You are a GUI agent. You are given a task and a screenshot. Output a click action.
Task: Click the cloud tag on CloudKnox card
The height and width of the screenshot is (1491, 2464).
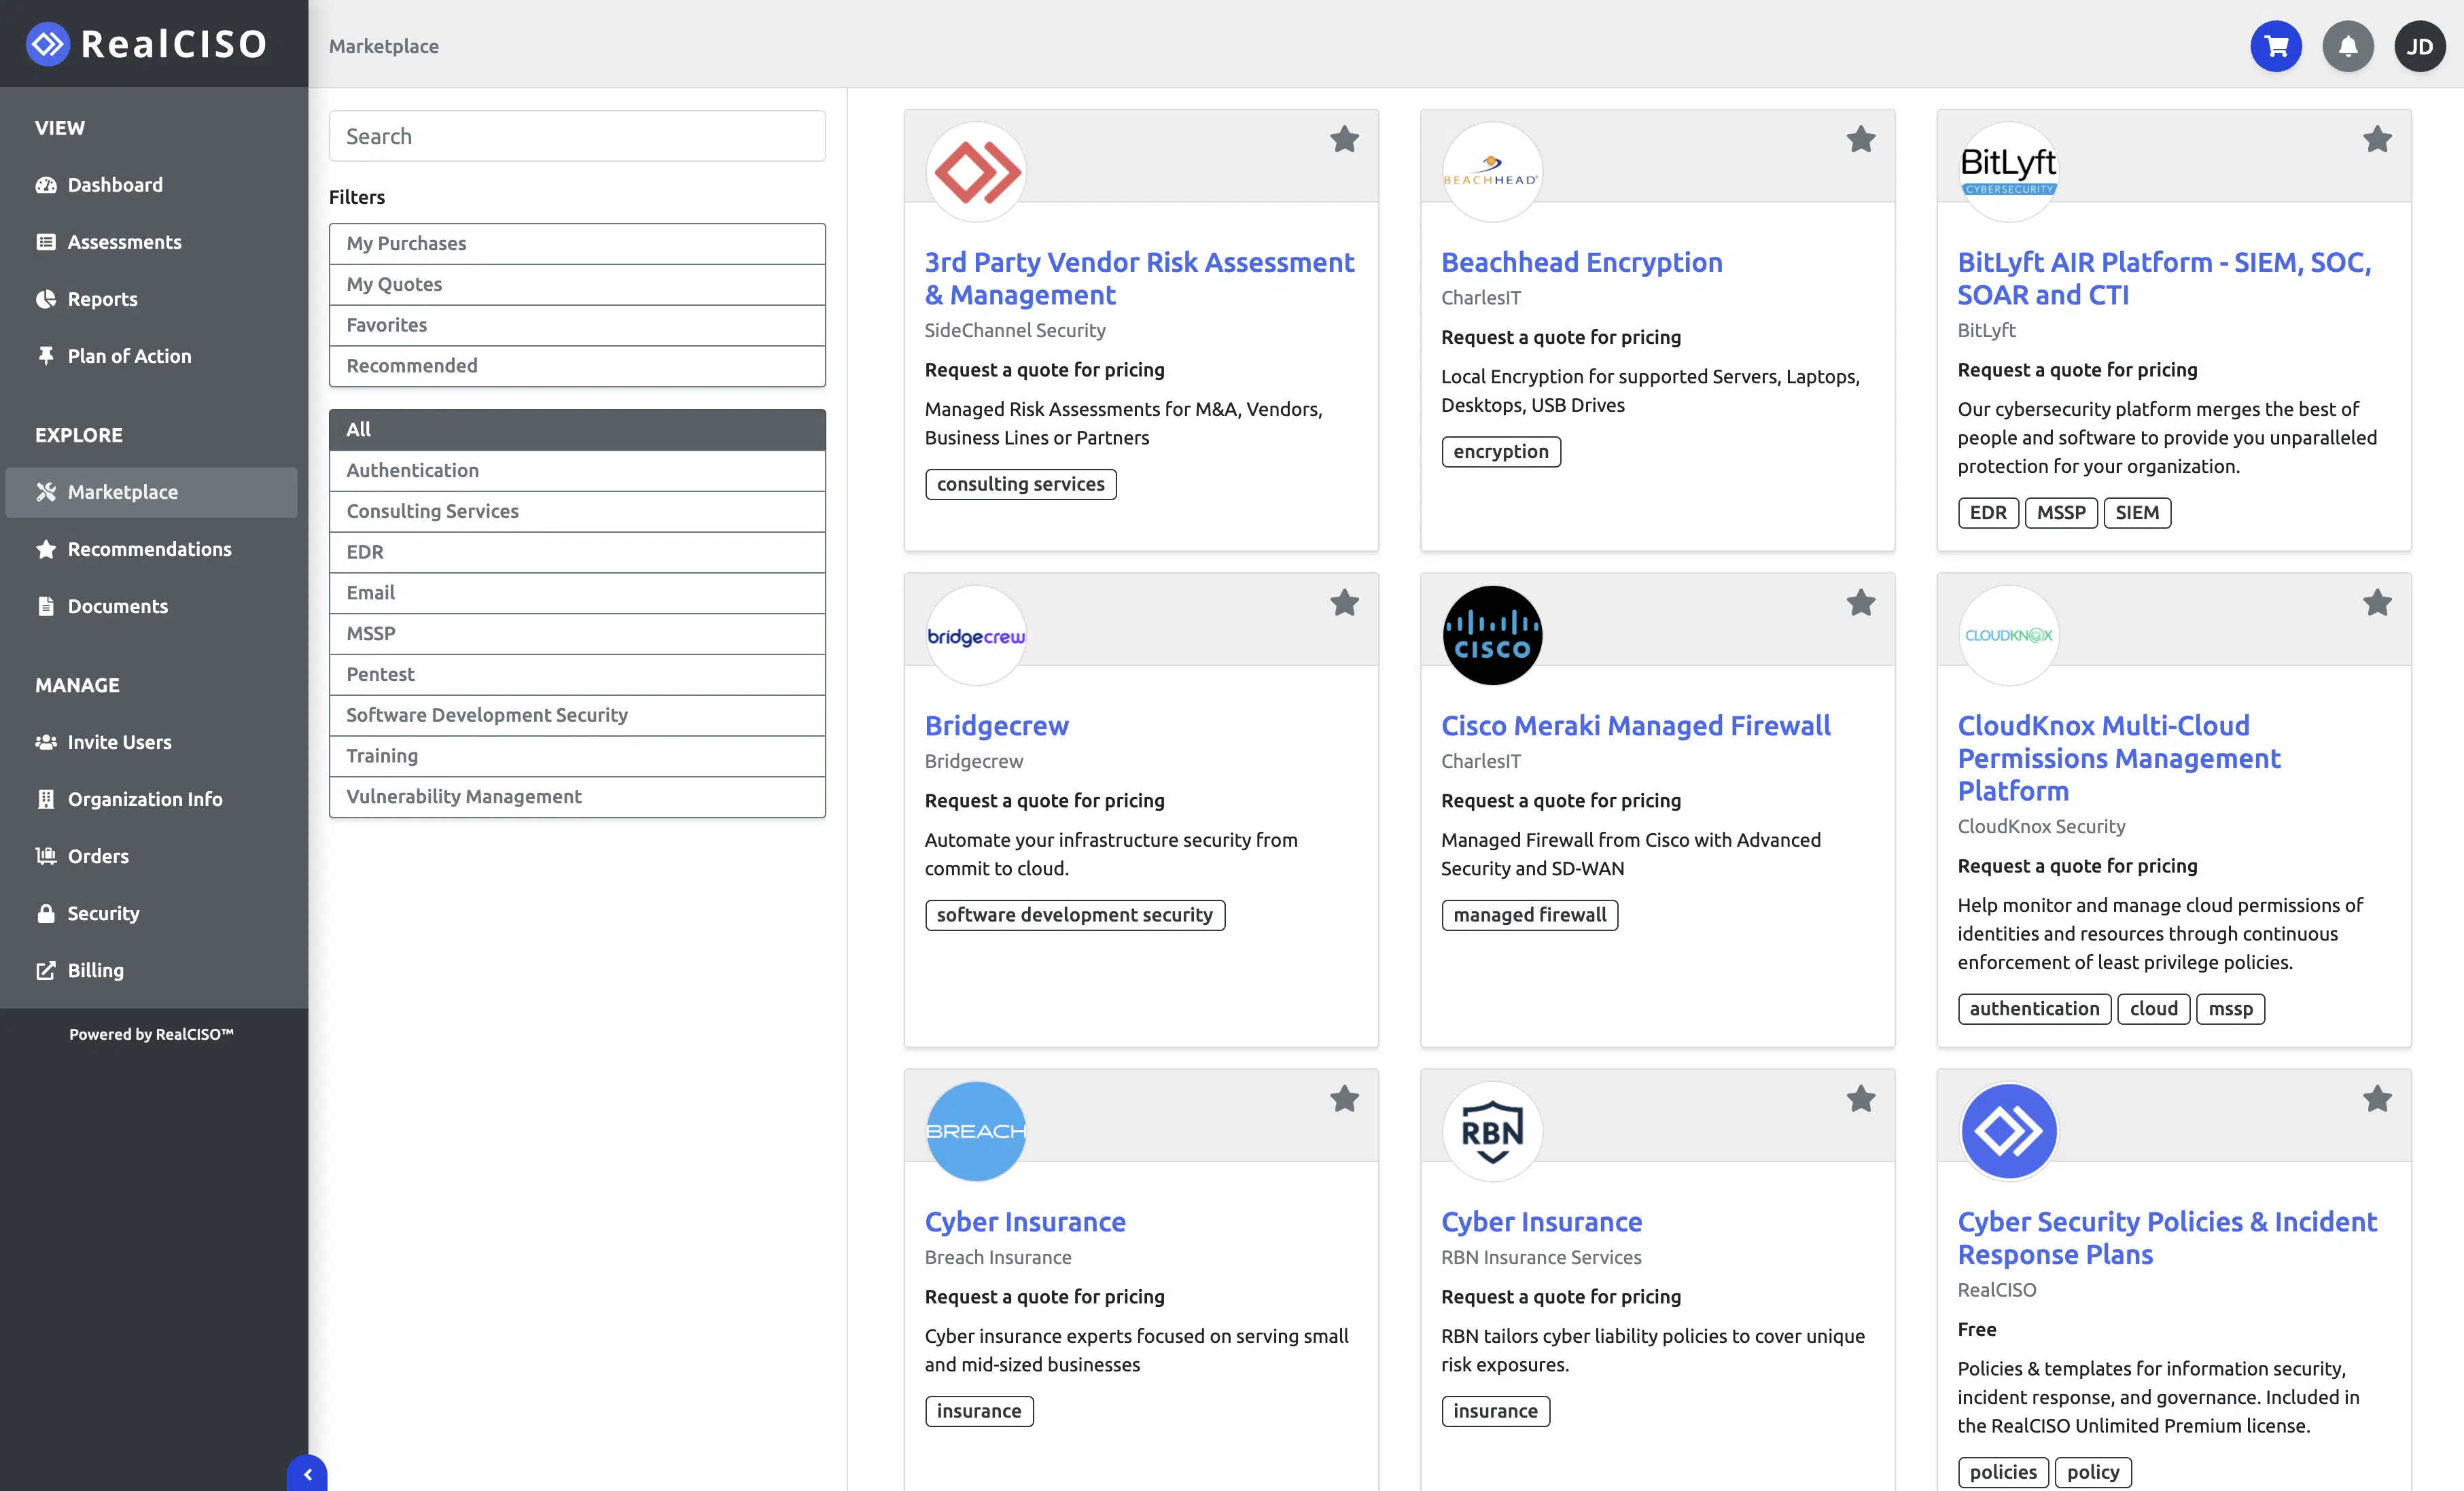pyautogui.click(x=2153, y=1009)
